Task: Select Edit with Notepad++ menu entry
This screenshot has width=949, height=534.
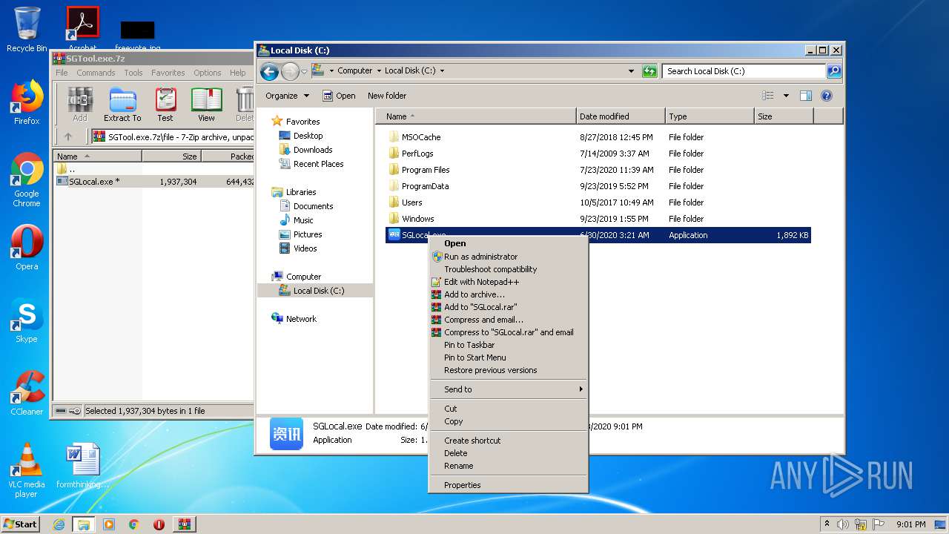Action: [x=509, y=282]
